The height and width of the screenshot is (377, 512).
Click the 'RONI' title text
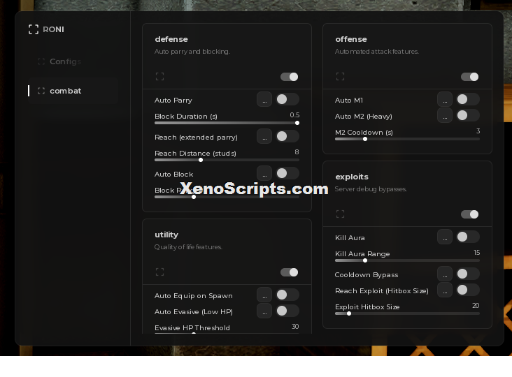click(54, 29)
